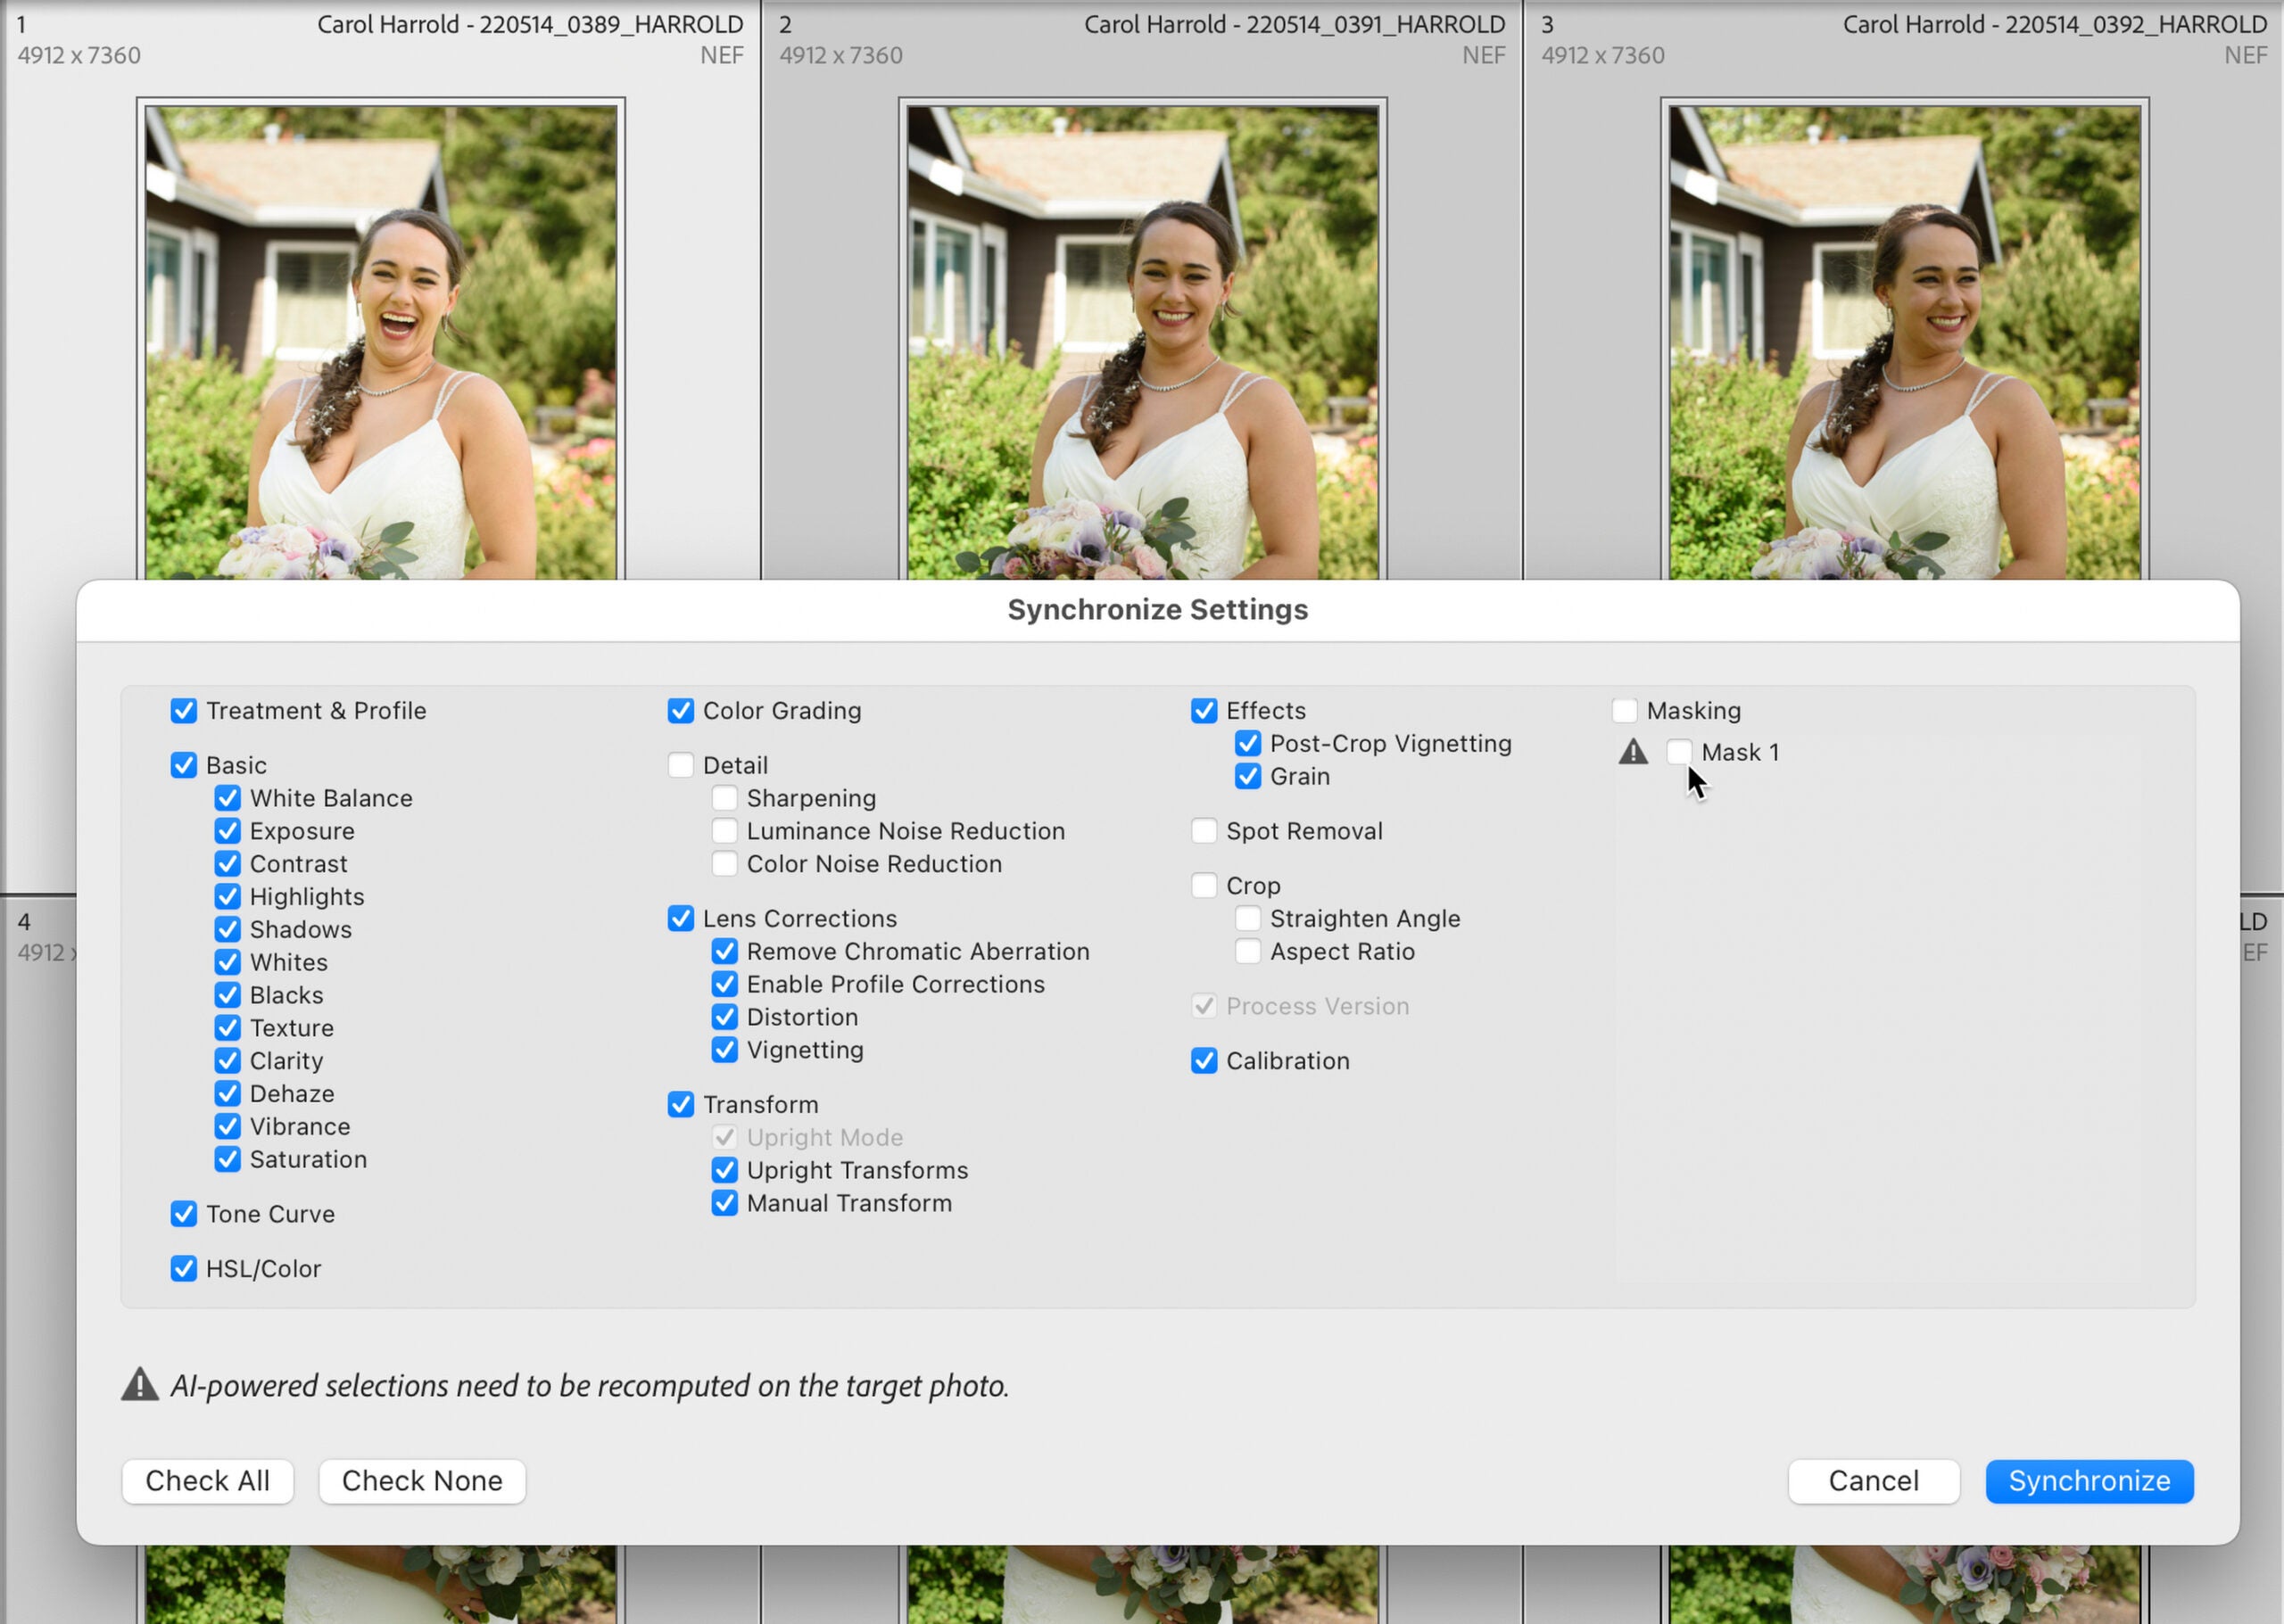Uncheck Manual Transform checkbox
The width and height of the screenshot is (2284, 1624).
coord(725,1204)
